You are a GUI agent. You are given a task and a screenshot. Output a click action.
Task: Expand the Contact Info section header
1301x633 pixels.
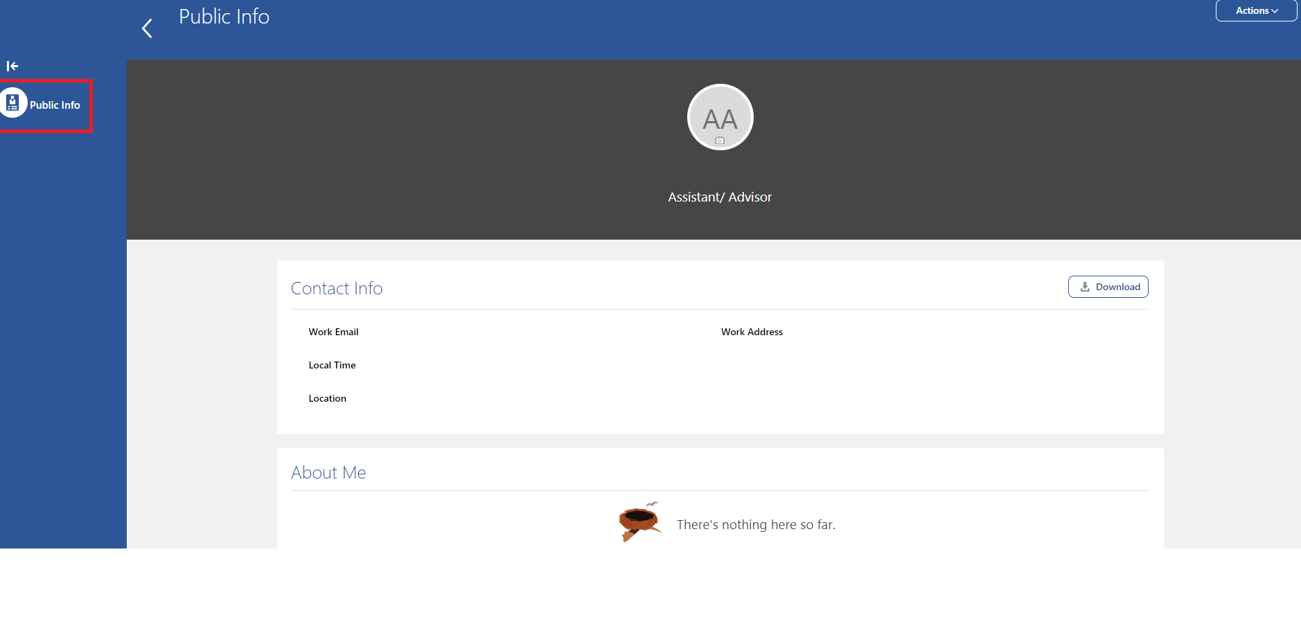(x=337, y=288)
